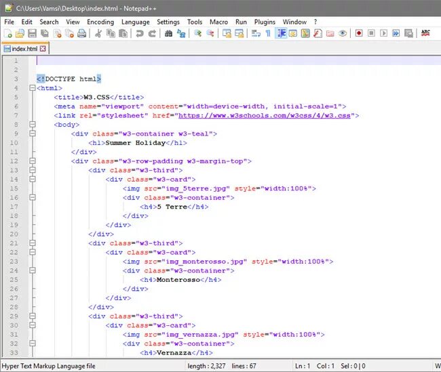This screenshot has width=441, height=372.
Task: Play back the recorded macro
Action: 383,33
